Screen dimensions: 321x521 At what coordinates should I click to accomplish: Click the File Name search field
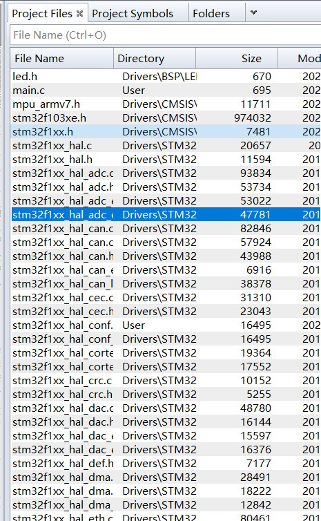tap(165, 35)
